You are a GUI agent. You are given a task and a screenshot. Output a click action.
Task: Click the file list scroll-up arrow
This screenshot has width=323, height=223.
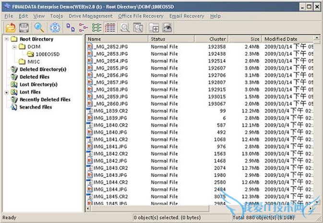coord(317,38)
